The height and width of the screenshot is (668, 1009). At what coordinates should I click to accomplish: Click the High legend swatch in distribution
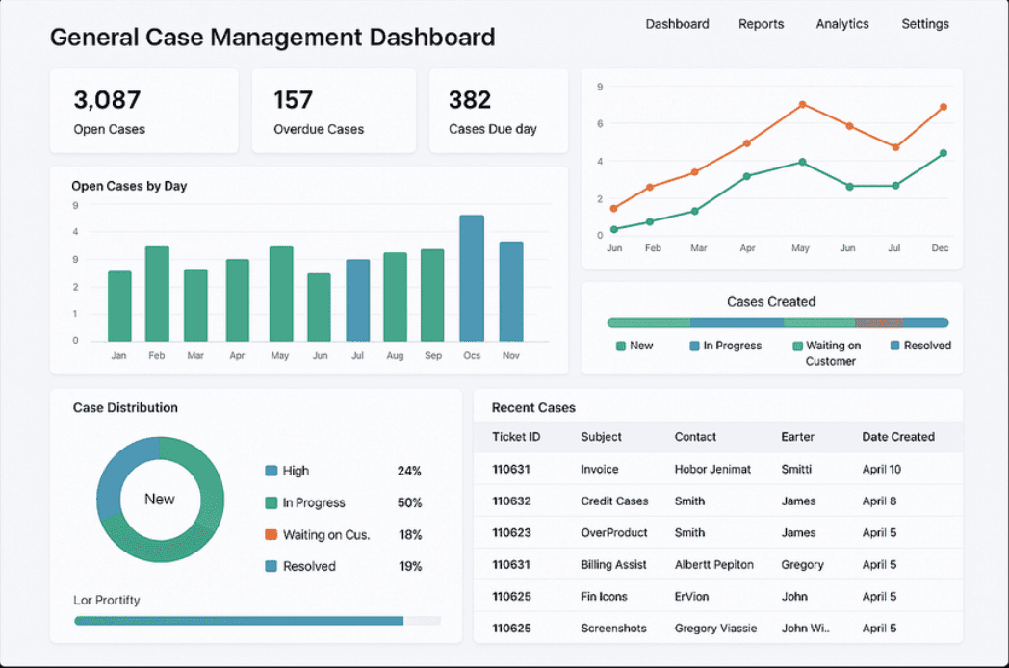tap(271, 471)
